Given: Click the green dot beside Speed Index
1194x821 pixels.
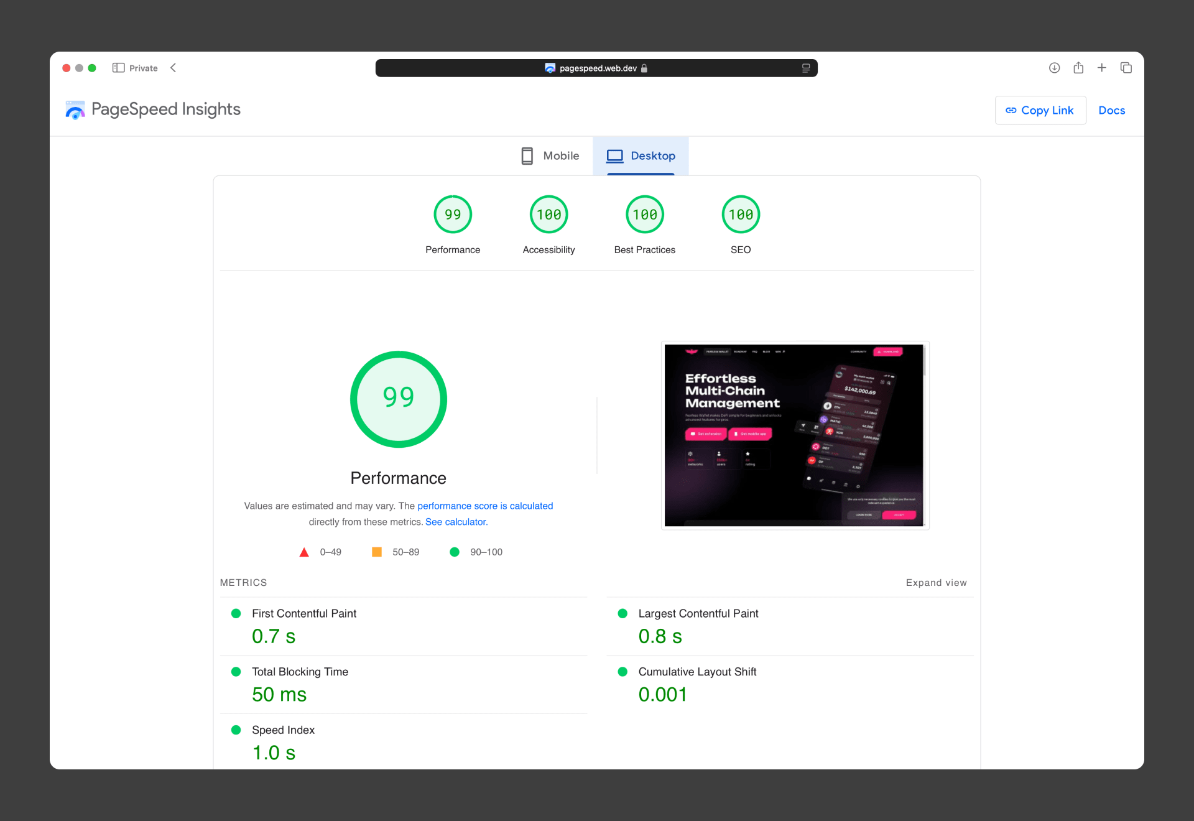Looking at the screenshot, I should pos(236,730).
